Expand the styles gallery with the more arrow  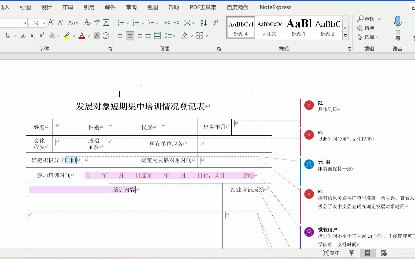[x=345, y=36]
